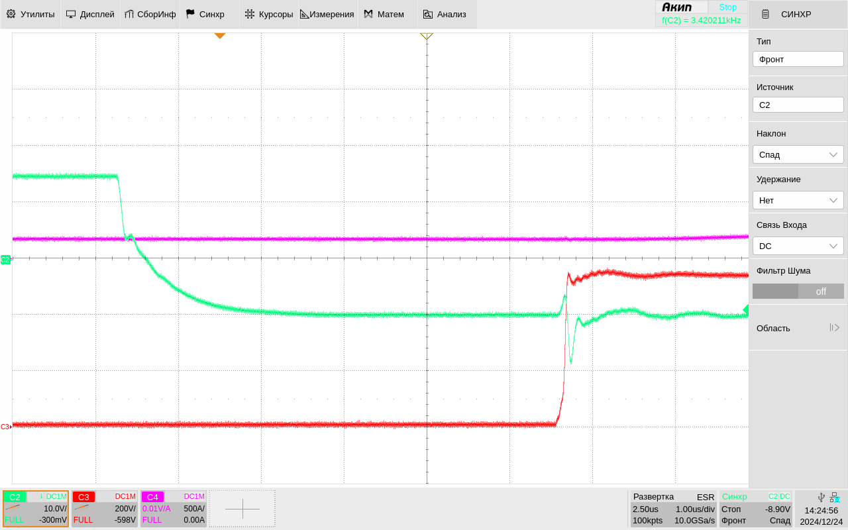Click the Матем math icon

tap(368, 14)
